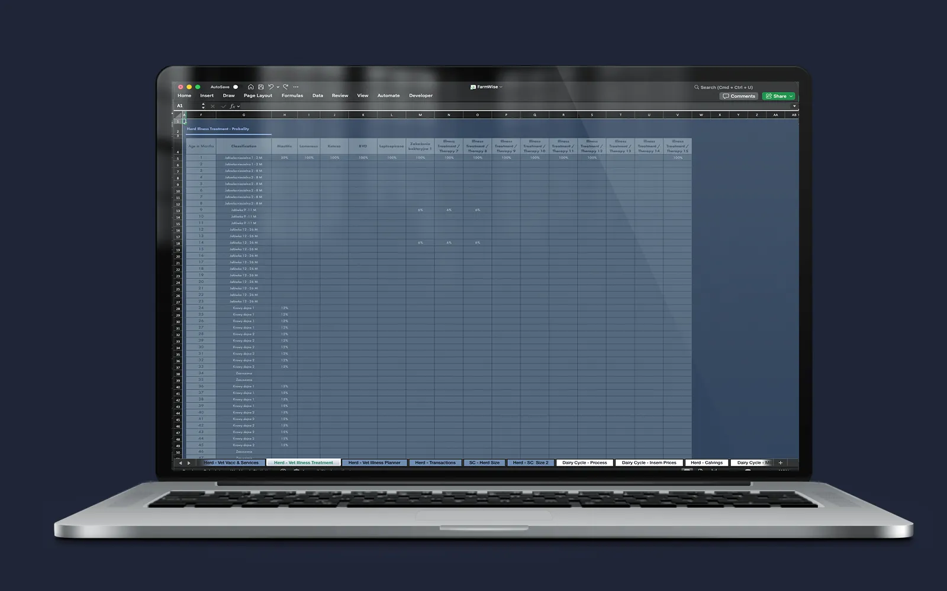Click the Undo arrow icon
Viewport: 947px width, 591px height.
click(271, 87)
